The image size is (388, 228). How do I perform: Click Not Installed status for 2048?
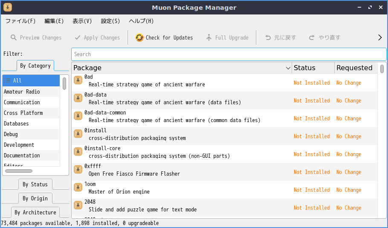click(312, 208)
